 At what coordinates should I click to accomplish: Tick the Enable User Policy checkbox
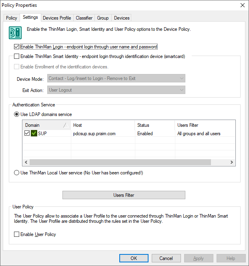(16, 234)
